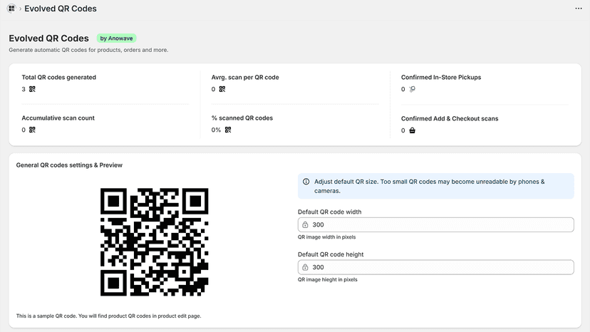This screenshot has width=590, height=332.
Task: Click the info icon in the blue banner
Action: click(306, 182)
